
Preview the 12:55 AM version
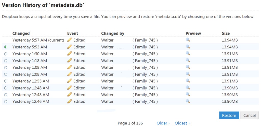[188, 81]
